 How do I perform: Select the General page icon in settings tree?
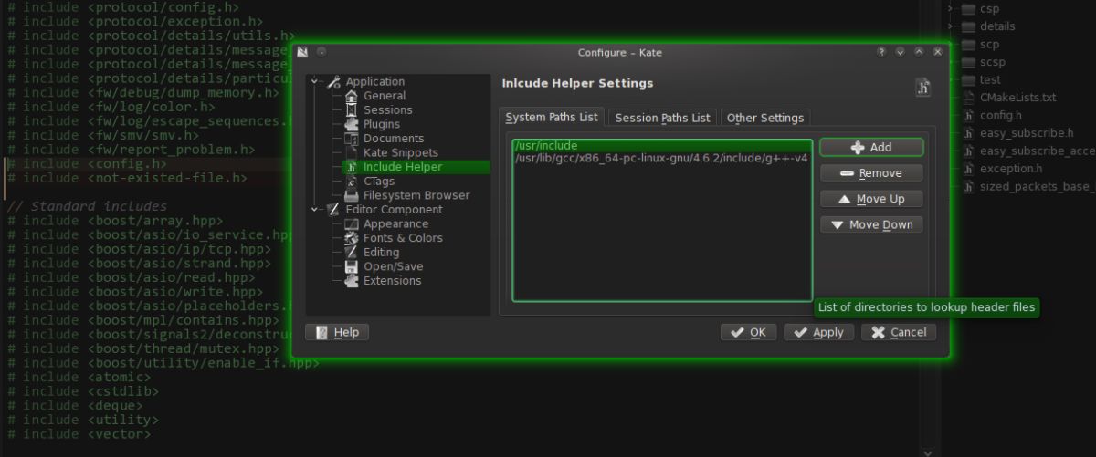[352, 96]
